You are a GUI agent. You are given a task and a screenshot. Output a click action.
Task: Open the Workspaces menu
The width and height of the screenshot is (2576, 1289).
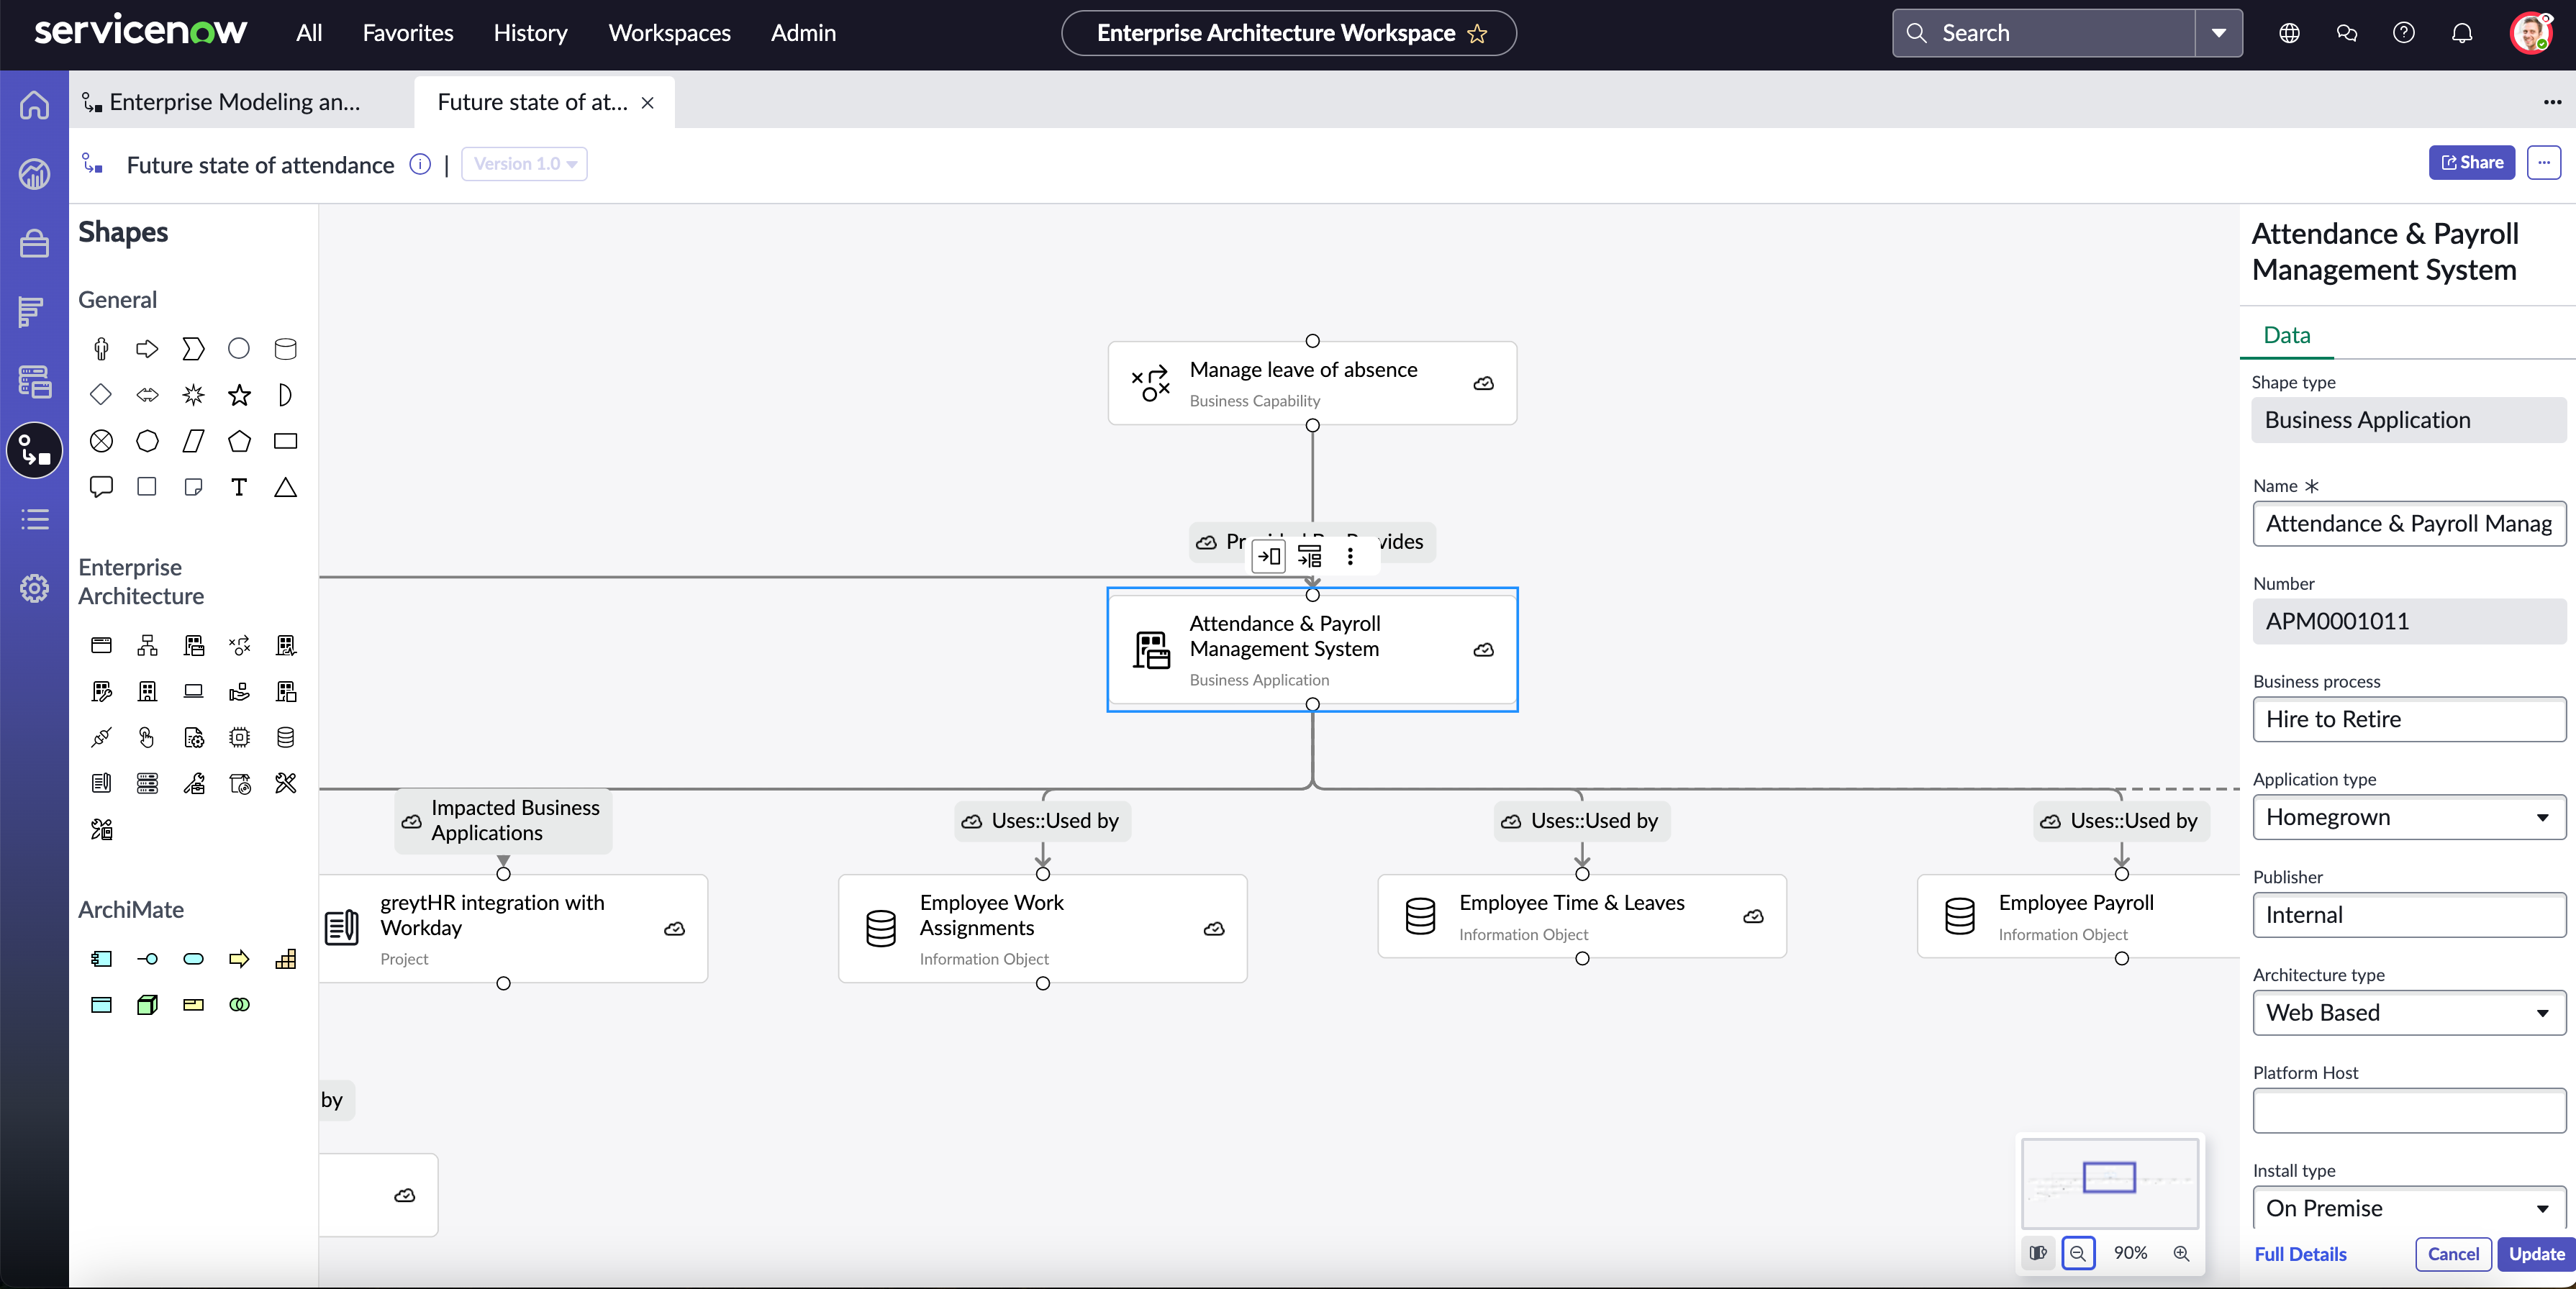(669, 33)
